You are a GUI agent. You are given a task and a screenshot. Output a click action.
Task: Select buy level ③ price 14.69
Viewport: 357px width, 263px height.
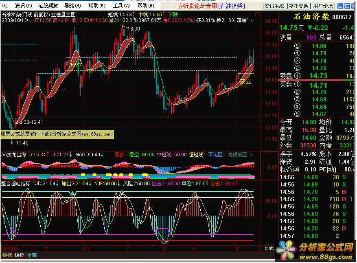click(x=319, y=99)
